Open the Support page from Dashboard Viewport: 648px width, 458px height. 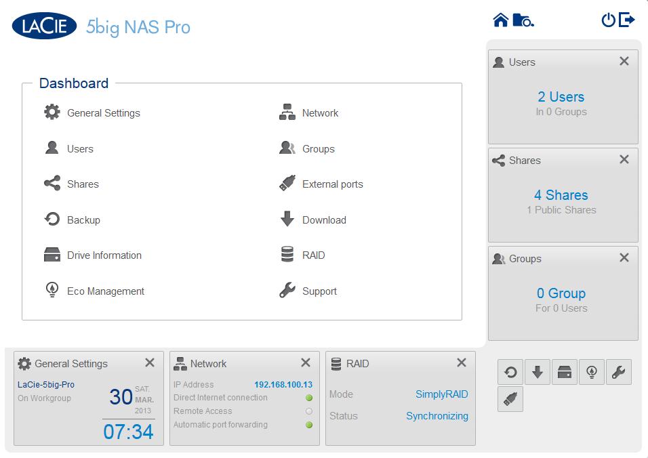coord(319,291)
